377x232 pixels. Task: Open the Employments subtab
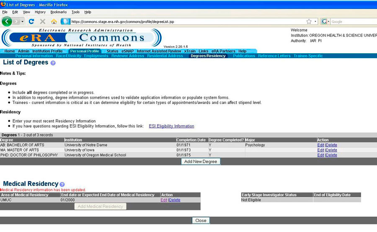coord(96,56)
